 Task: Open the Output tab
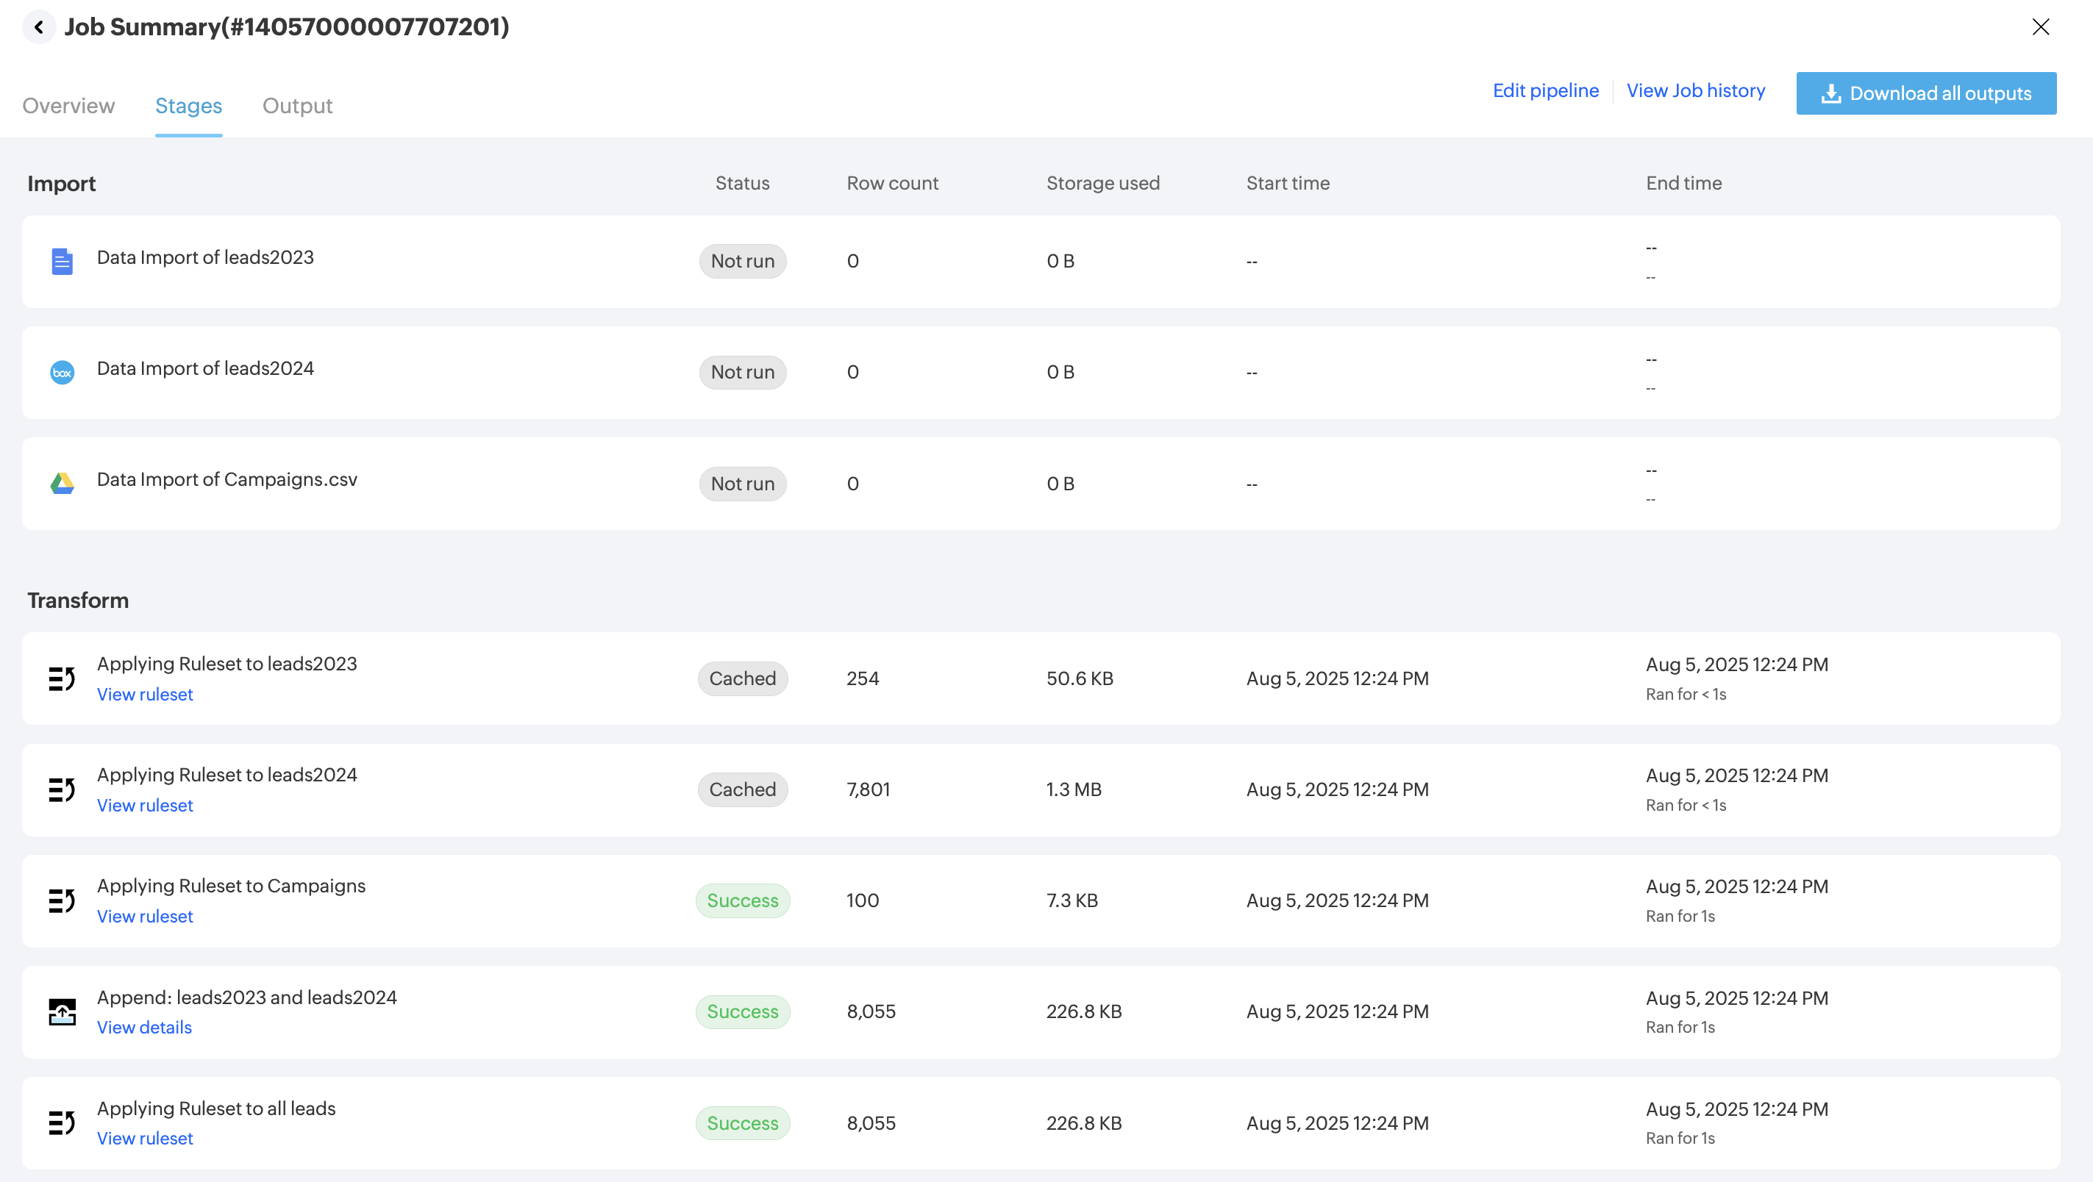pyautogui.click(x=297, y=106)
